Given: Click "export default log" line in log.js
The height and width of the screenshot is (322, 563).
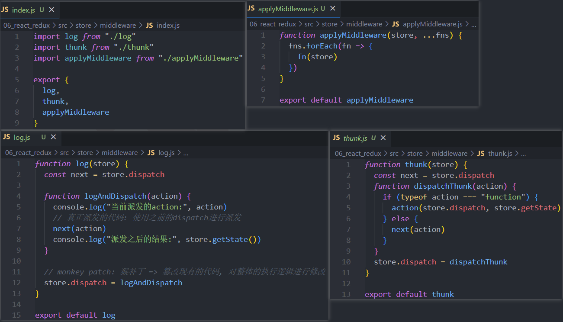Looking at the screenshot, I should coord(75,315).
